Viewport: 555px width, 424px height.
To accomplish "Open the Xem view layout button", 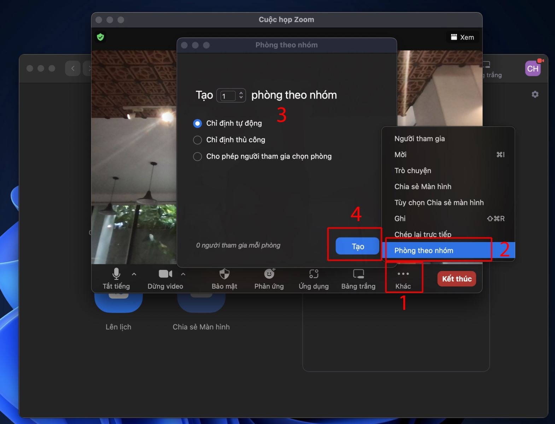I will pos(462,37).
